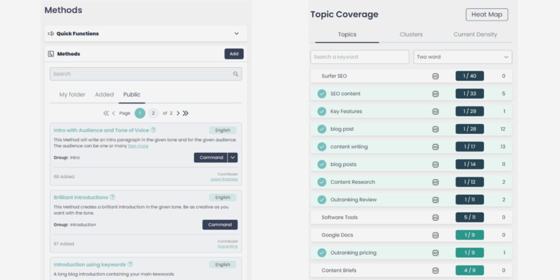560x280 pixels.
Task: Select page 2 in methods pagination
Action: click(153, 113)
